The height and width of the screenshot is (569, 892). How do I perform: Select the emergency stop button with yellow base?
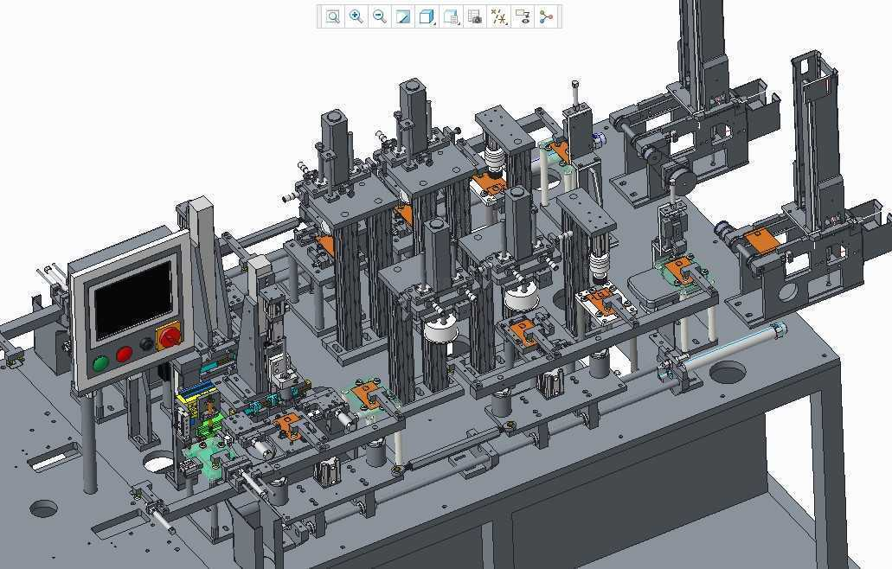point(169,335)
